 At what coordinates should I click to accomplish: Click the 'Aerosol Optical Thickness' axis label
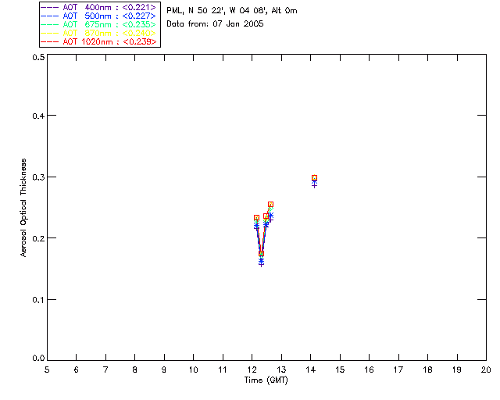(23, 208)
